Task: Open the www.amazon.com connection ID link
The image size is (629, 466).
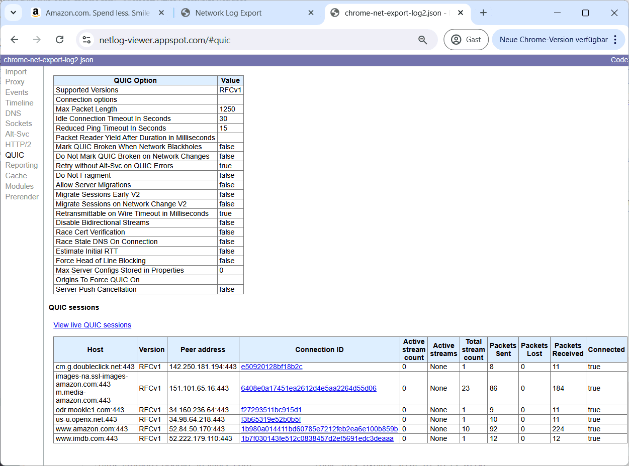Action: click(319, 429)
